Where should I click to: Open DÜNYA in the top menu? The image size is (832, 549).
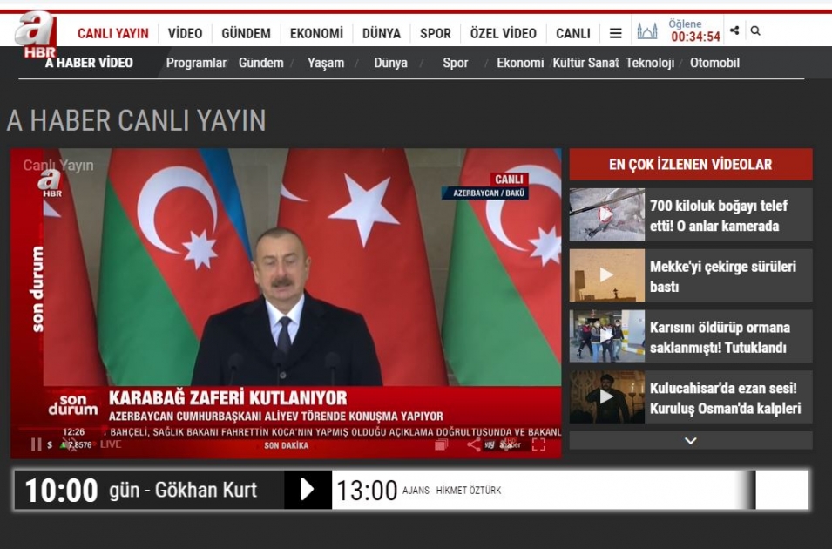382,34
